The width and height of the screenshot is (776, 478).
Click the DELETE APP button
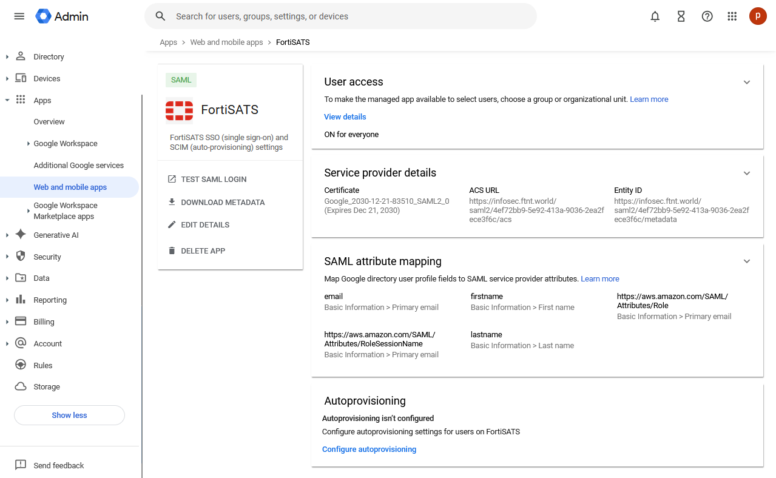click(197, 251)
